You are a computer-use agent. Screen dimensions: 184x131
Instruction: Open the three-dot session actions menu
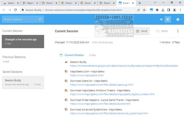click(178, 31)
